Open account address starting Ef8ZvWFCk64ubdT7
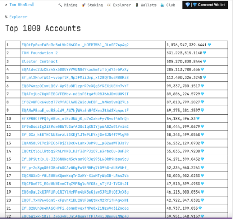The width and height of the screenshot is (233, 219). pos(75,102)
